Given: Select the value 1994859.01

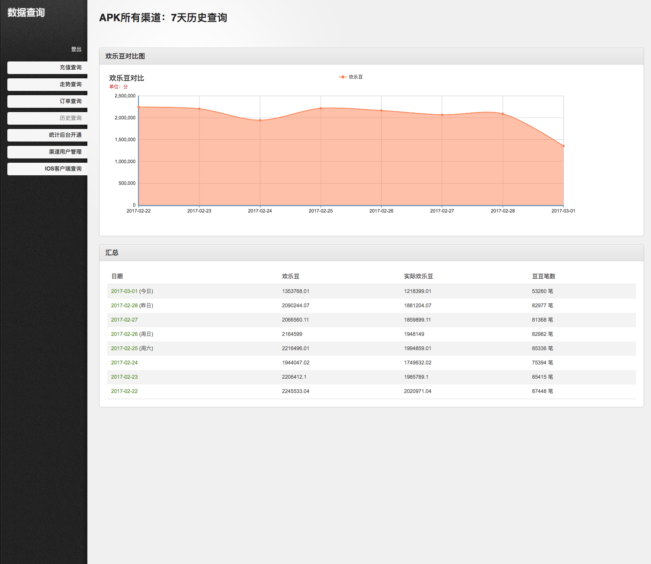Looking at the screenshot, I should click(x=417, y=348).
